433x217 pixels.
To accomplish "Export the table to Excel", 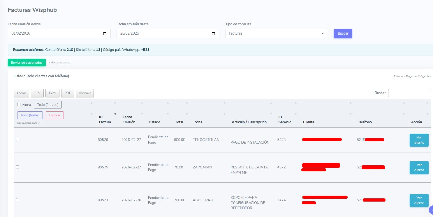I will [x=53, y=93].
